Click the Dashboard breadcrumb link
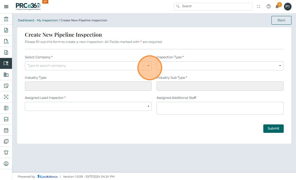The height and width of the screenshot is (180, 296). coord(26,20)
